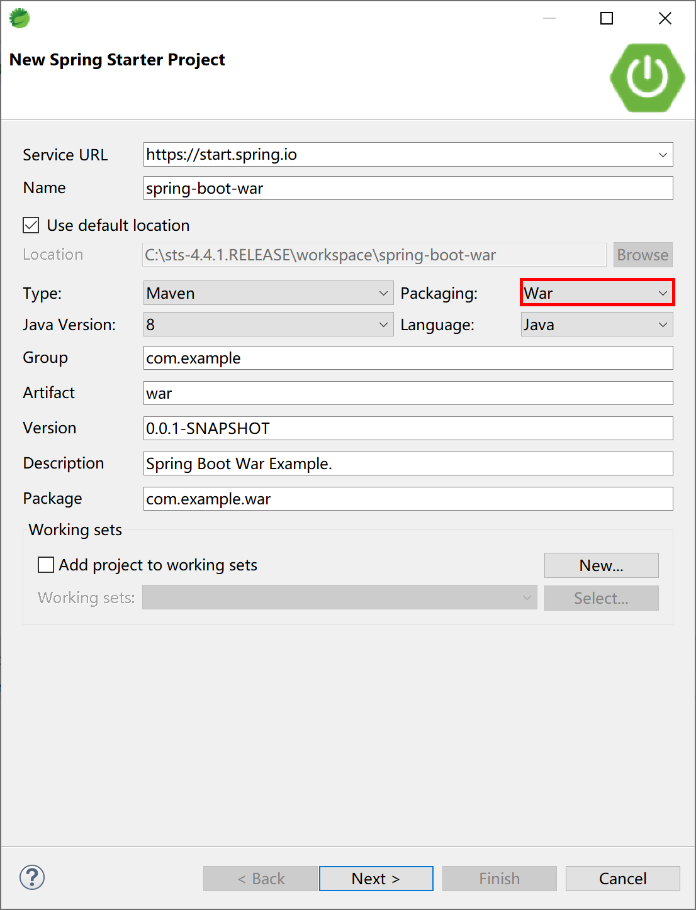Select the Description text field
The height and width of the screenshot is (910, 696).
coord(408,463)
